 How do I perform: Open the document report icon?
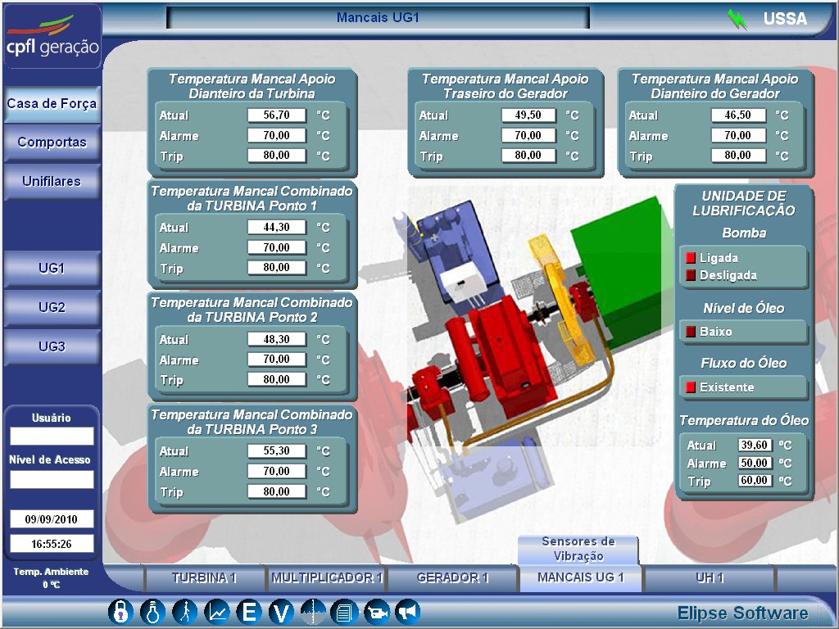(x=344, y=611)
